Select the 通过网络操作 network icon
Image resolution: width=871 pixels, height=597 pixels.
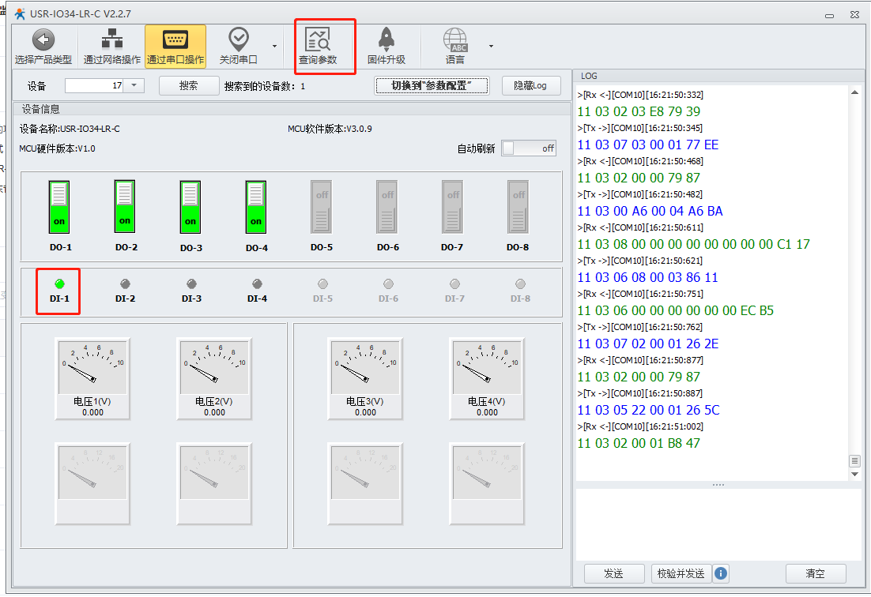(112, 40)
